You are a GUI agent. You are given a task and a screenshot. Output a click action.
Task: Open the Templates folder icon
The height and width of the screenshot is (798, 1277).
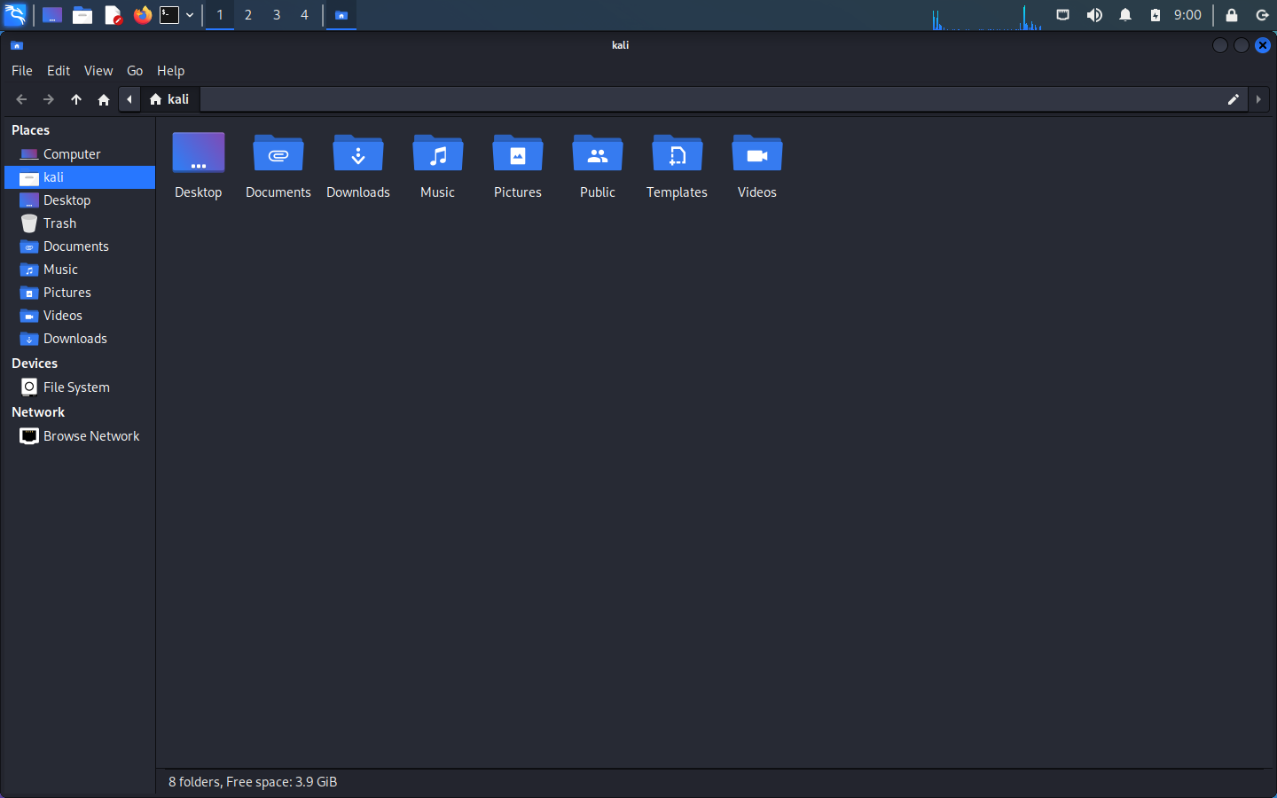[678, 153]
